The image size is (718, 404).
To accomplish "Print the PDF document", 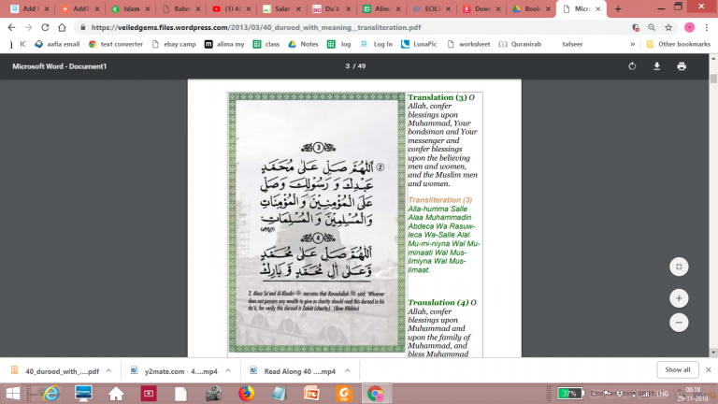I will [x=682, y=66].
